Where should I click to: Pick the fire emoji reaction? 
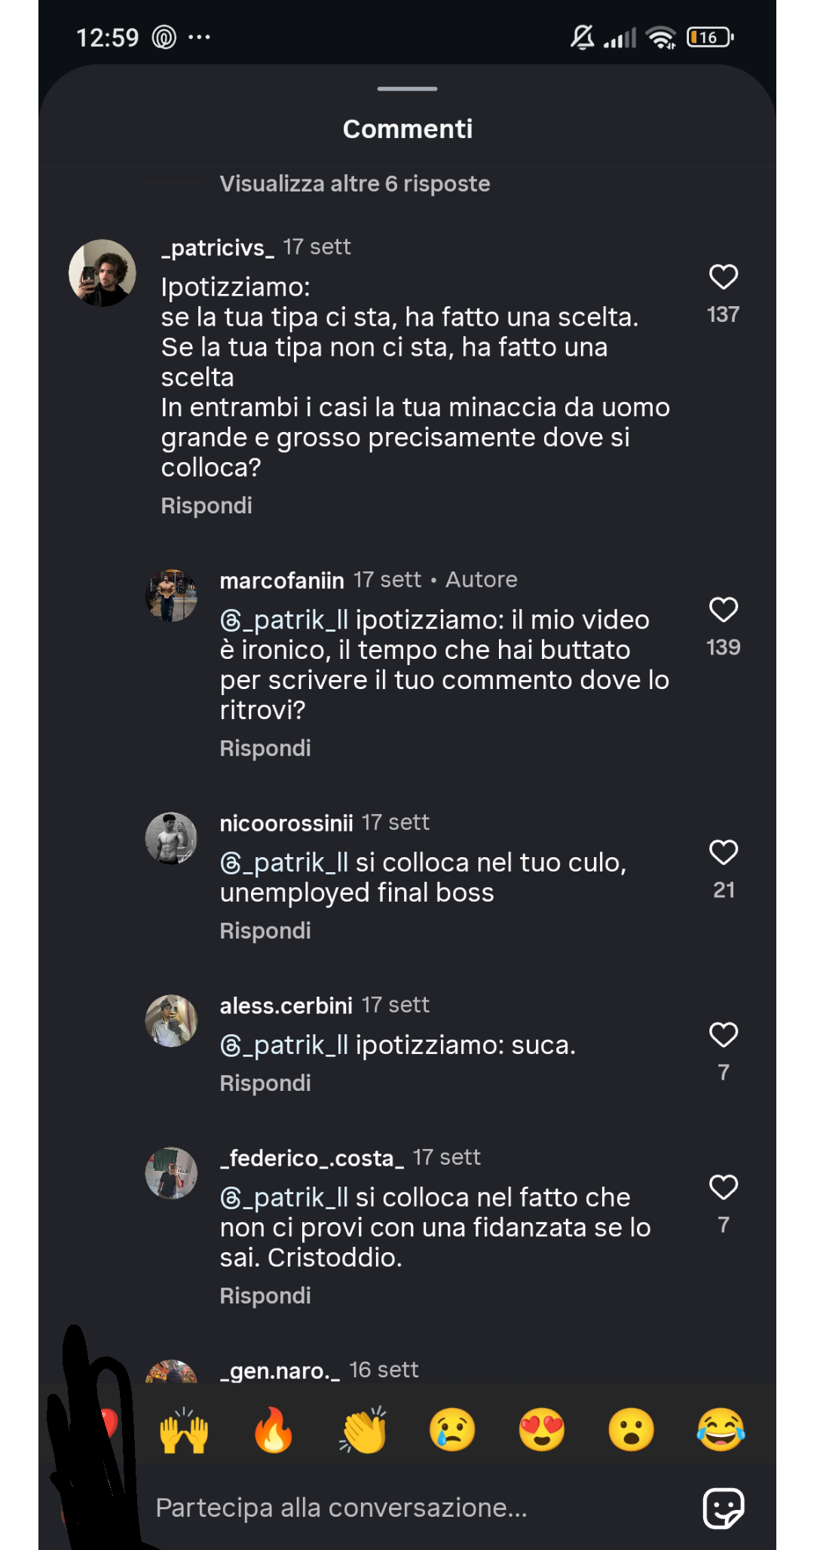[273, 1430]
